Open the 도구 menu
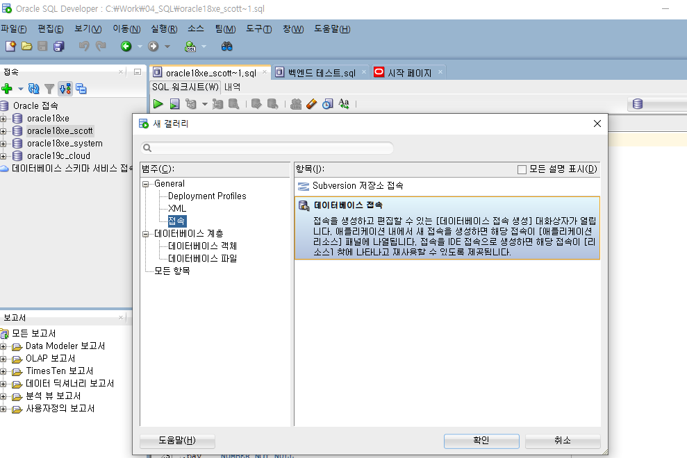 point(258,29)
